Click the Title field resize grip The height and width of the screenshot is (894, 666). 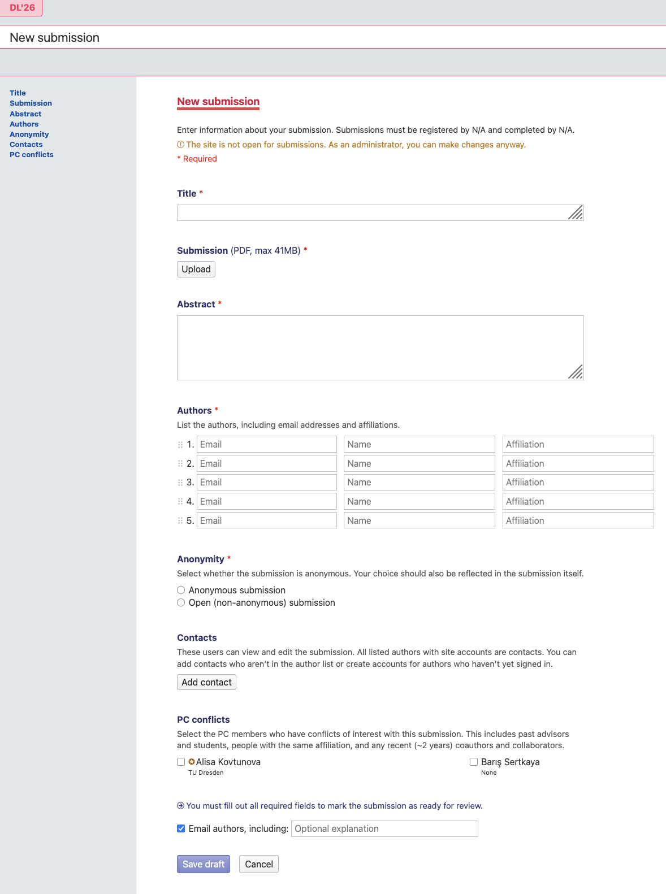pyautogui.click(x=576, y=213)
